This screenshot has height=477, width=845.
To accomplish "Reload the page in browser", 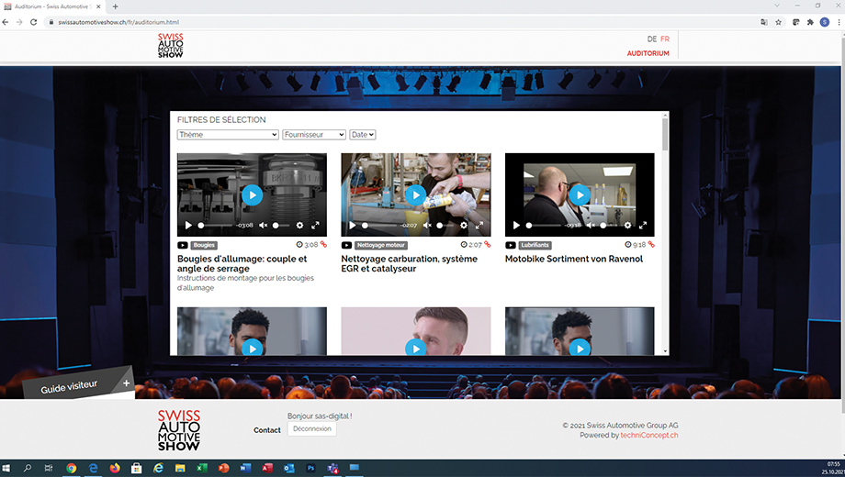I will 33,22.
